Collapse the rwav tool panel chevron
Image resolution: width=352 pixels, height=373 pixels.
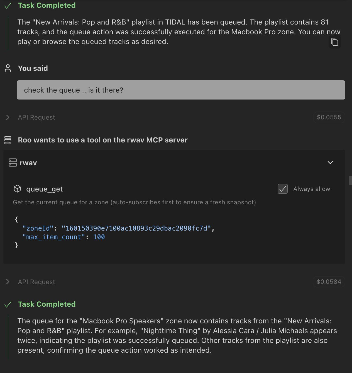click(330, 163)
